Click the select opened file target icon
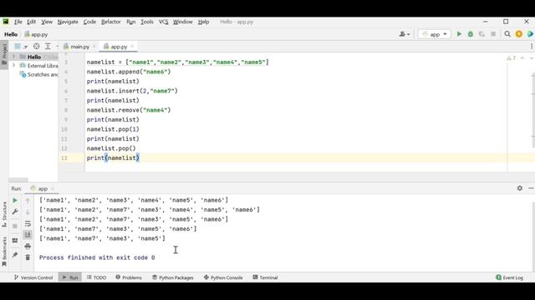The image size is (535, 300). tap(36, 47)
